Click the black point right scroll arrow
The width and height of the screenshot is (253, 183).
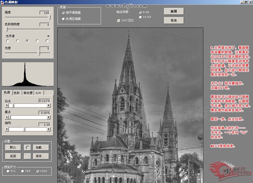tap(49, 117)
